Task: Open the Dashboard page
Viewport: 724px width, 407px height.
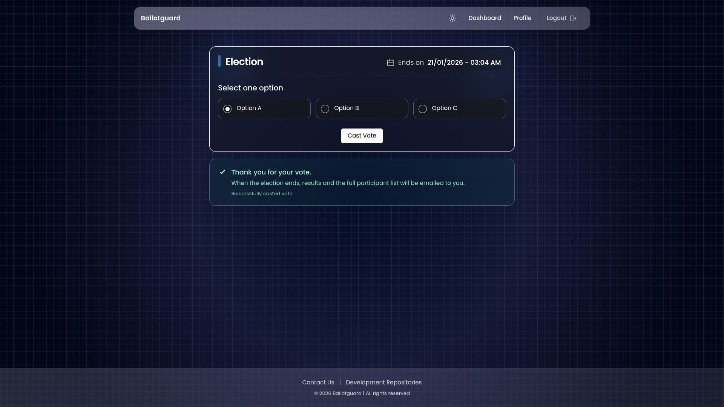Action: pyautogui.click(x=485, y=18)
